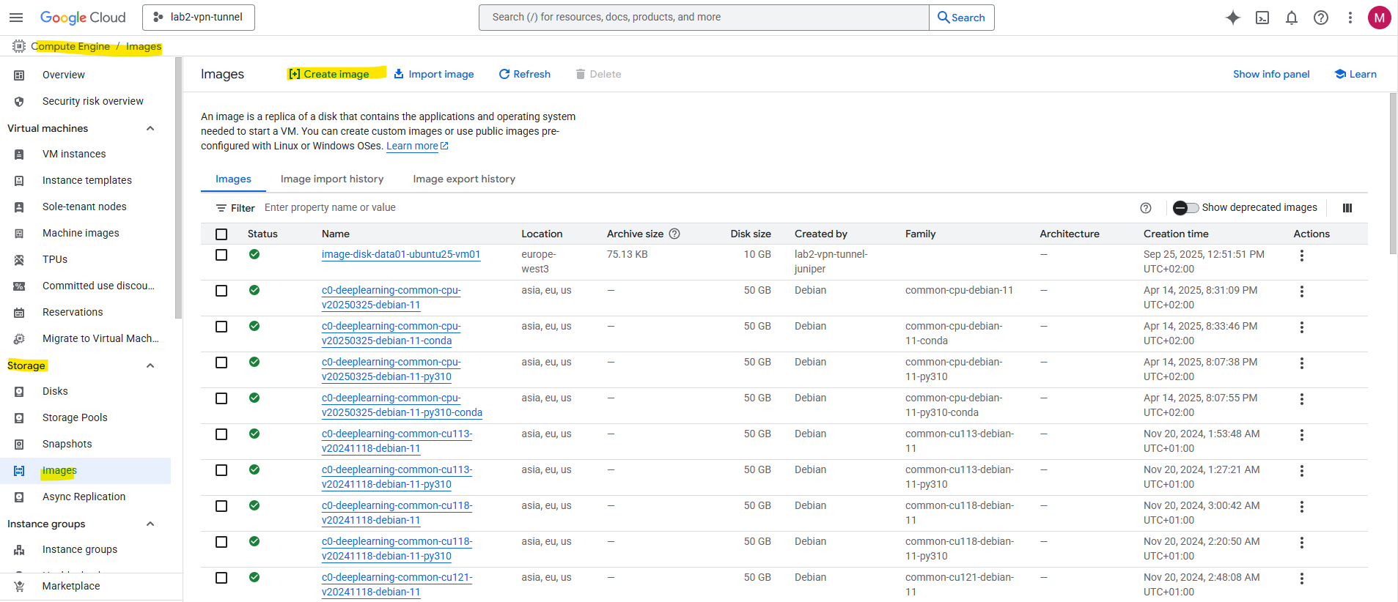
Task: Open the top bar three-dot settings menu
Action: pyautogui.click(x=1350, y=18)
